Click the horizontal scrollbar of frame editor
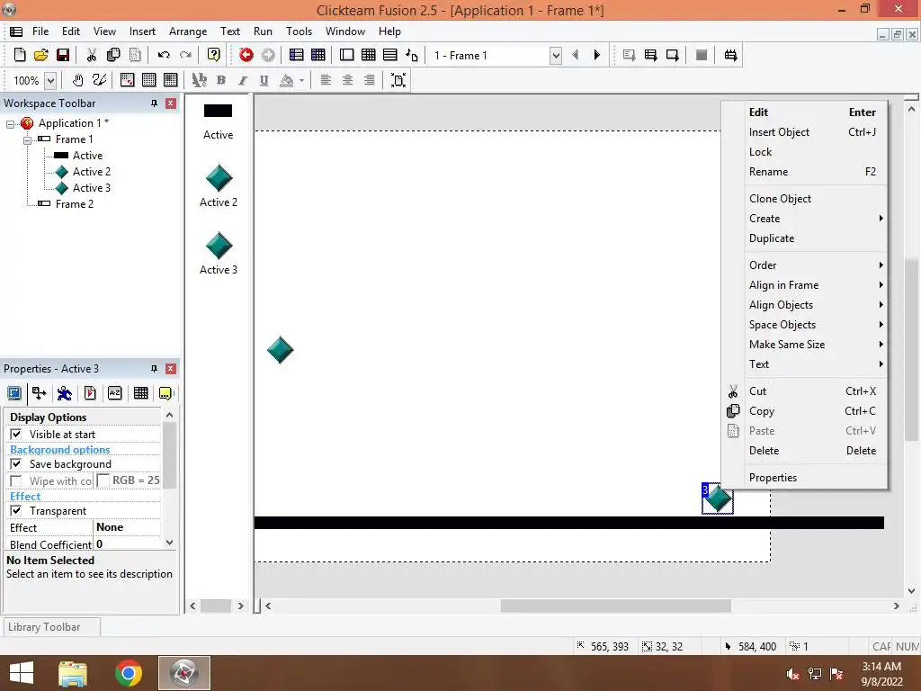Viewport: 921px width, 691px height. pyautogui.click(x=615, y=606)
